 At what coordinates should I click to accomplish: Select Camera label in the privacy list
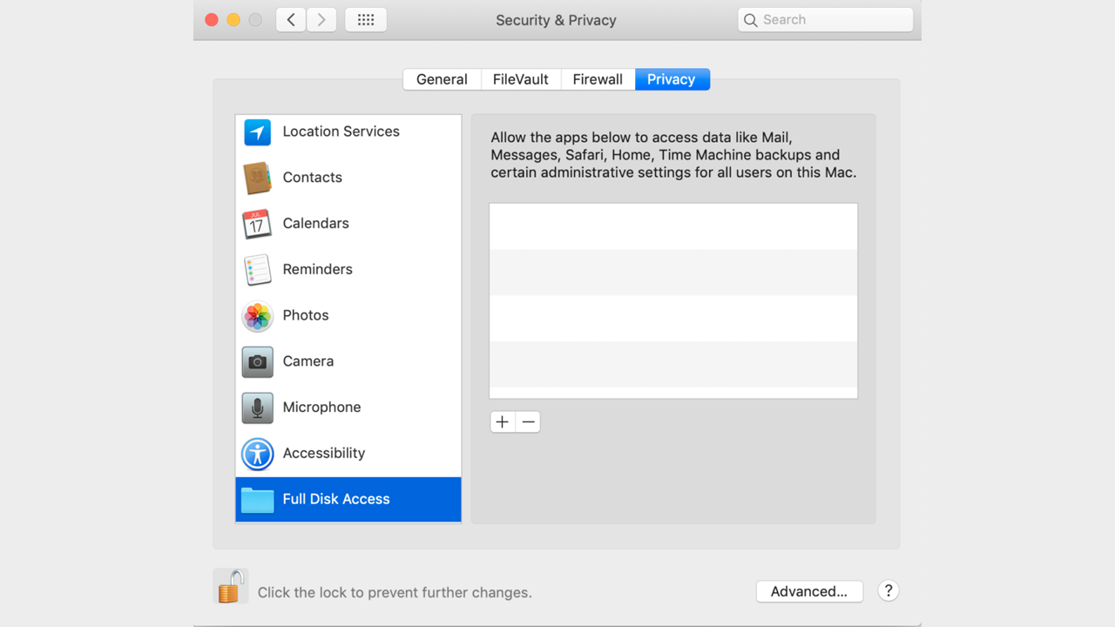[308, 361]
